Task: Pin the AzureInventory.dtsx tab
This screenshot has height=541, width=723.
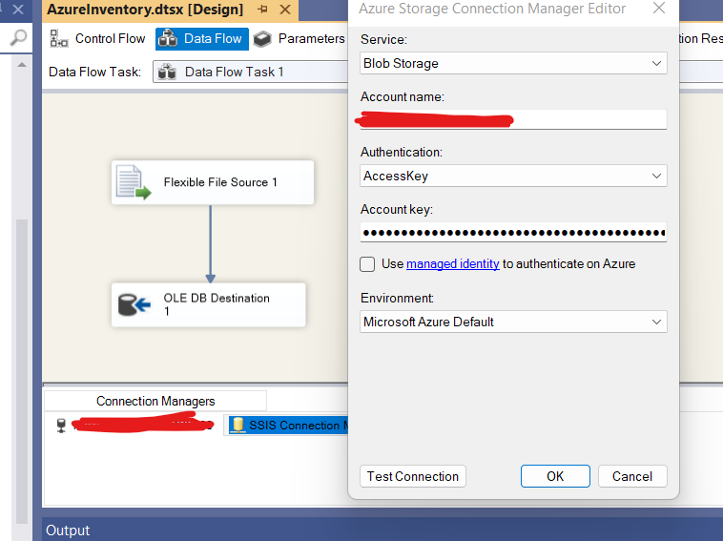Action: [x=263, y=10]
